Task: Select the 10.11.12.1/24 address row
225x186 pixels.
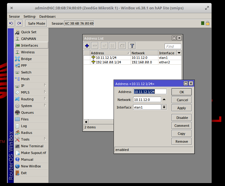Action: (x=132, y=58)
